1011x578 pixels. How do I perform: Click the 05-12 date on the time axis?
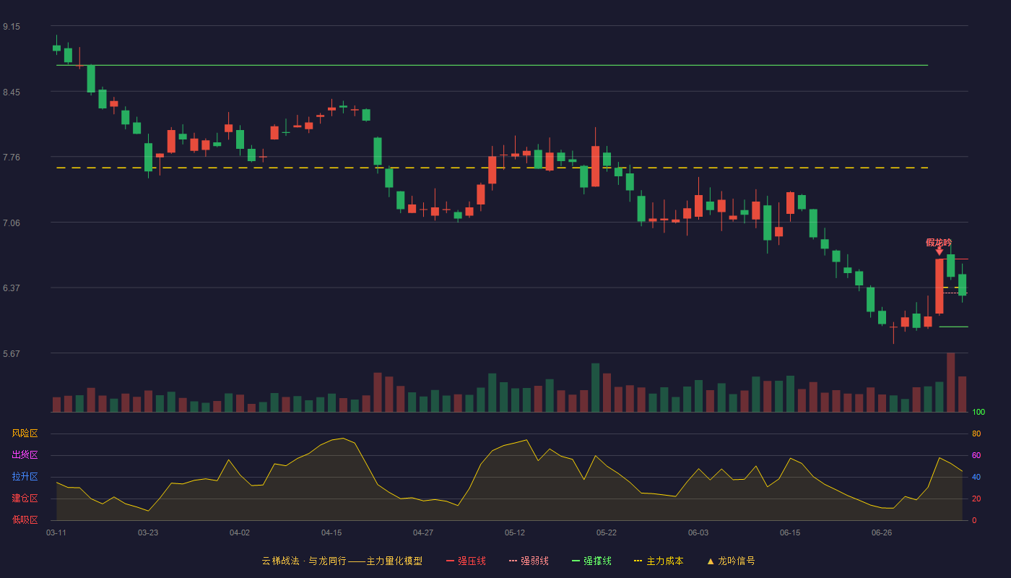(x=515, y=532)
